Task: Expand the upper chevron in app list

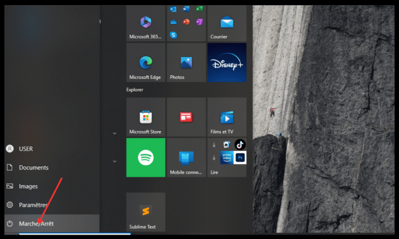Action: 114,133
